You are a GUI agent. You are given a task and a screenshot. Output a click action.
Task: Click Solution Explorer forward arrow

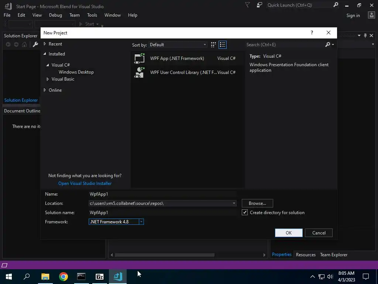(x=16, y=44)
